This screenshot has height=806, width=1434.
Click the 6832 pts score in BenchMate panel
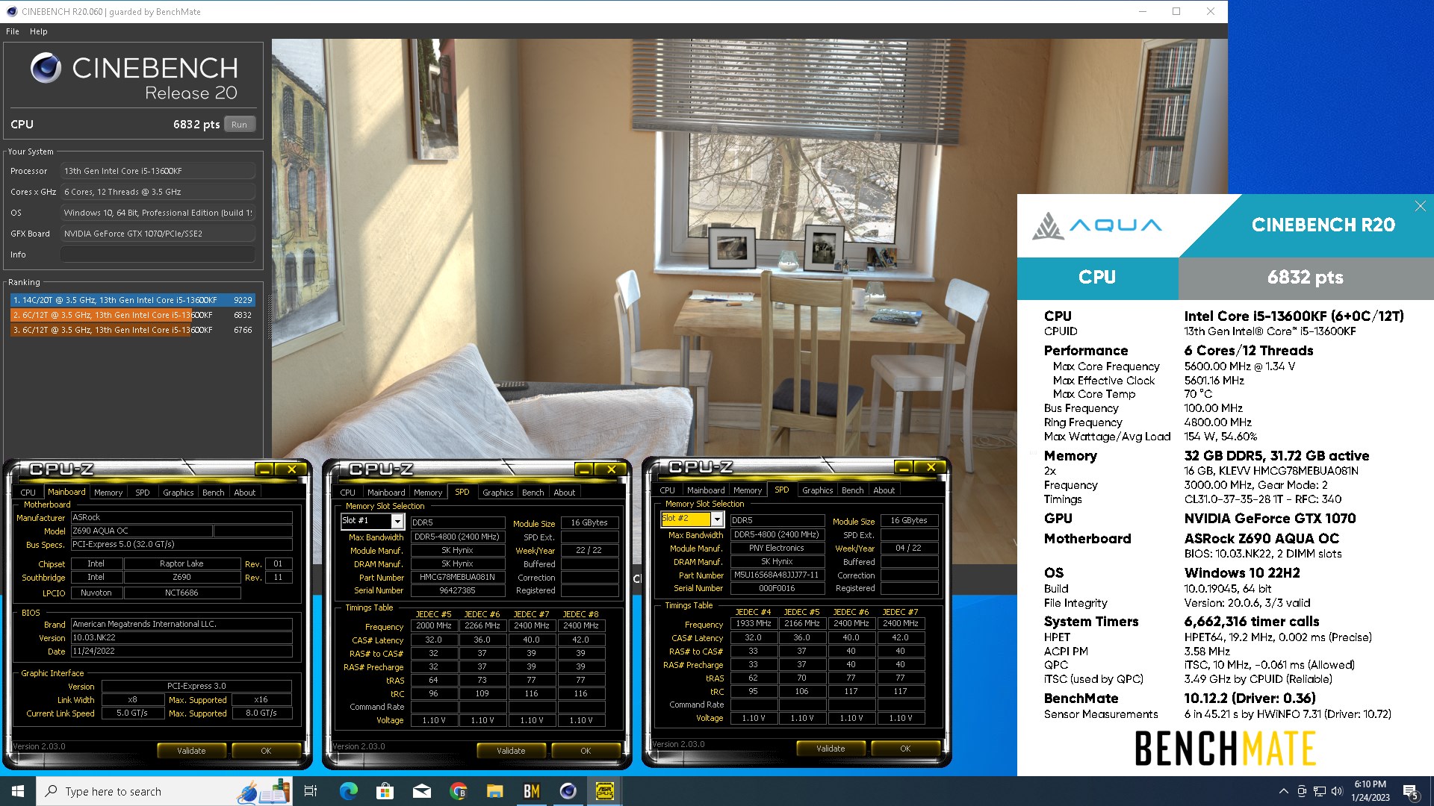(1305, 278)
